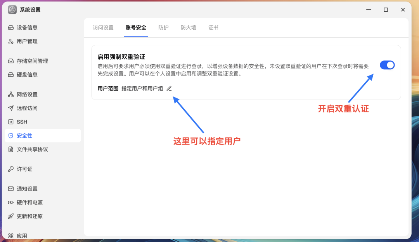Go to the 防火墙 tab
419x242 pixels.
[x=189, y=28]
